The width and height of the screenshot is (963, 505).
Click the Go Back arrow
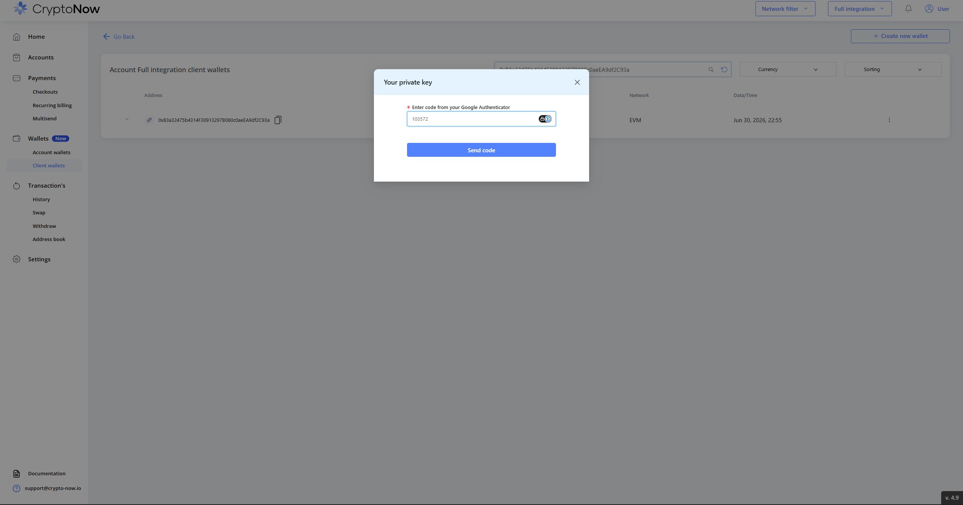[106, 36]
